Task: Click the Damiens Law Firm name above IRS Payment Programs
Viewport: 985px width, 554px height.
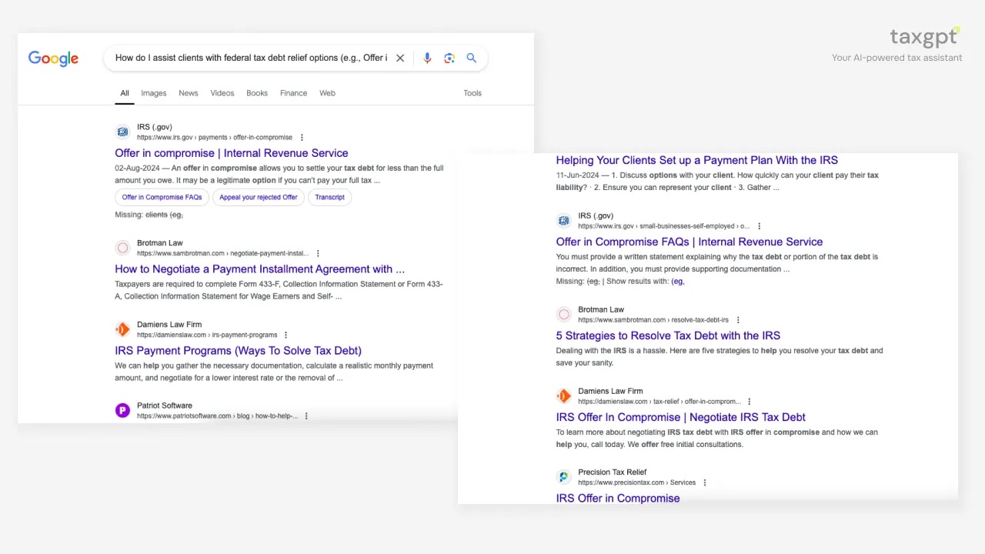Action: pos(169,325)
